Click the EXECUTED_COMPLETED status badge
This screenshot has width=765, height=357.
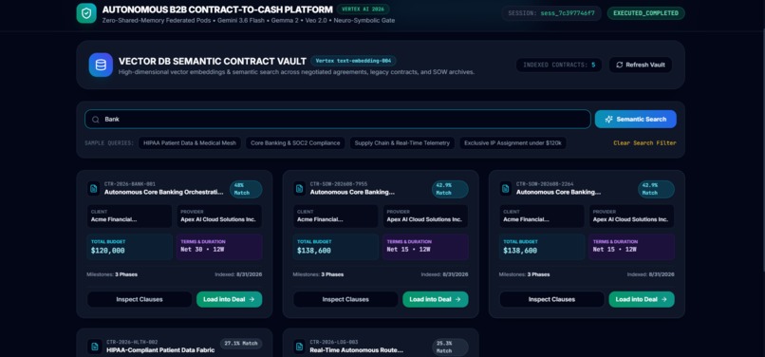pos(646,13)
